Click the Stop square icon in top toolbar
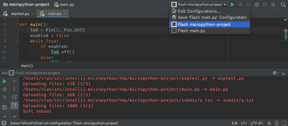The width and height of the screenshot is (288, 126). [x=273, y=5]
